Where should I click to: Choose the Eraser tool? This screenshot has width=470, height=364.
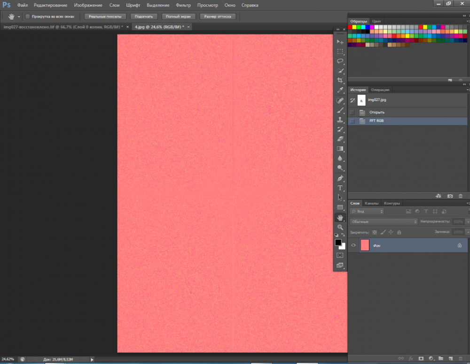(x=340, y=139)
